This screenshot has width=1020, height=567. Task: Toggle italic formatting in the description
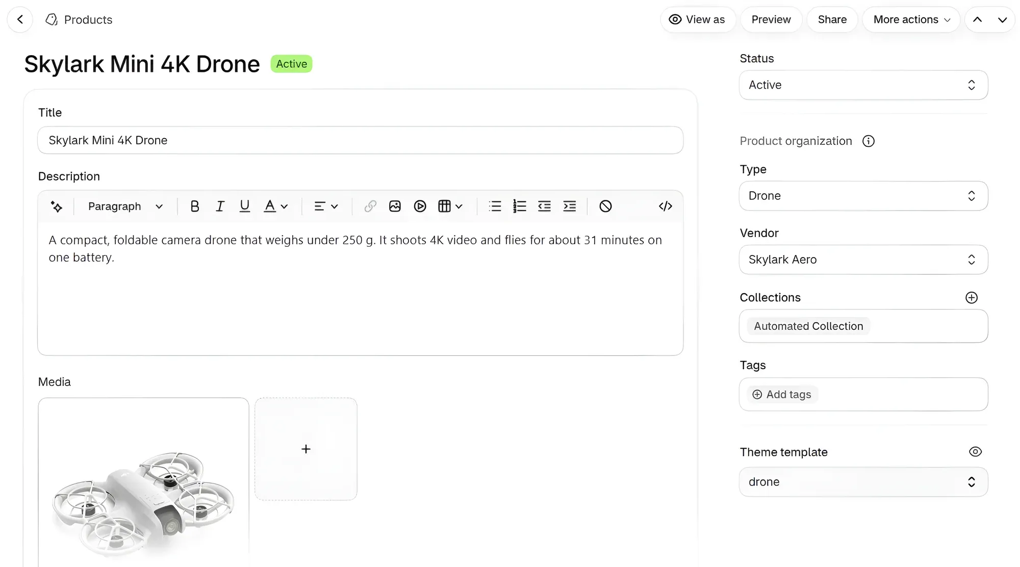(220, 207)
